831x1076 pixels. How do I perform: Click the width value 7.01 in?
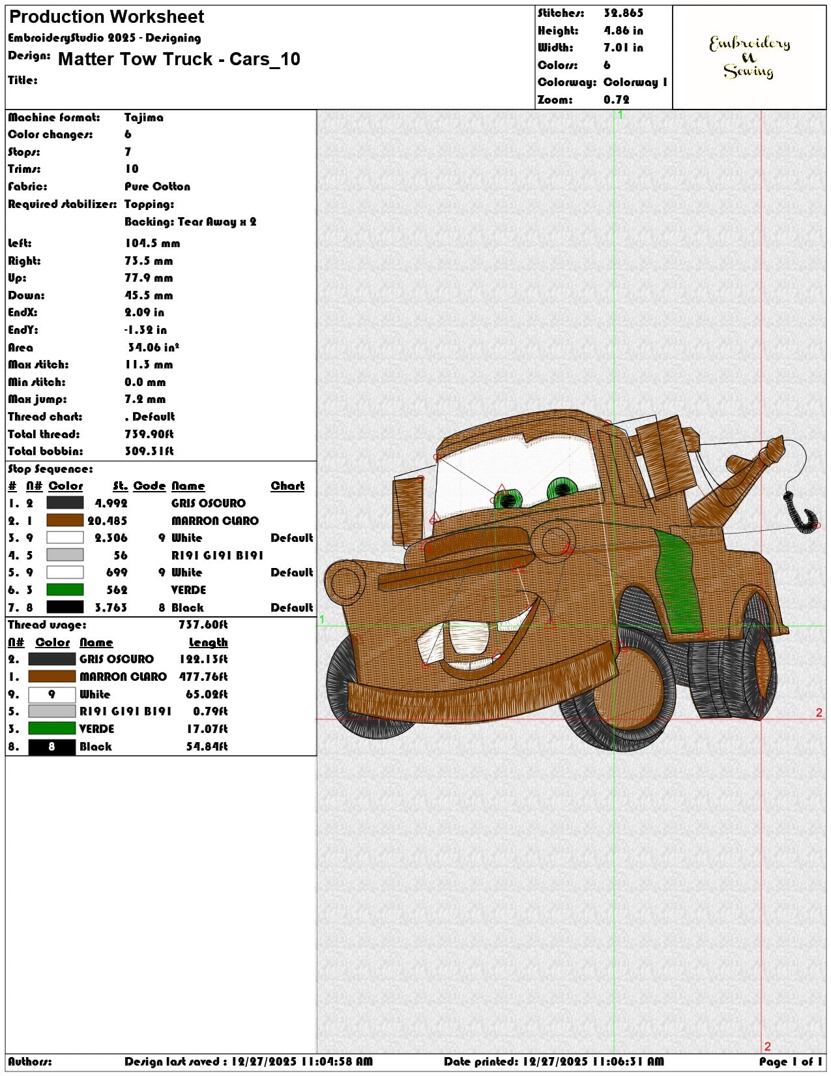(x=623, y=48)
